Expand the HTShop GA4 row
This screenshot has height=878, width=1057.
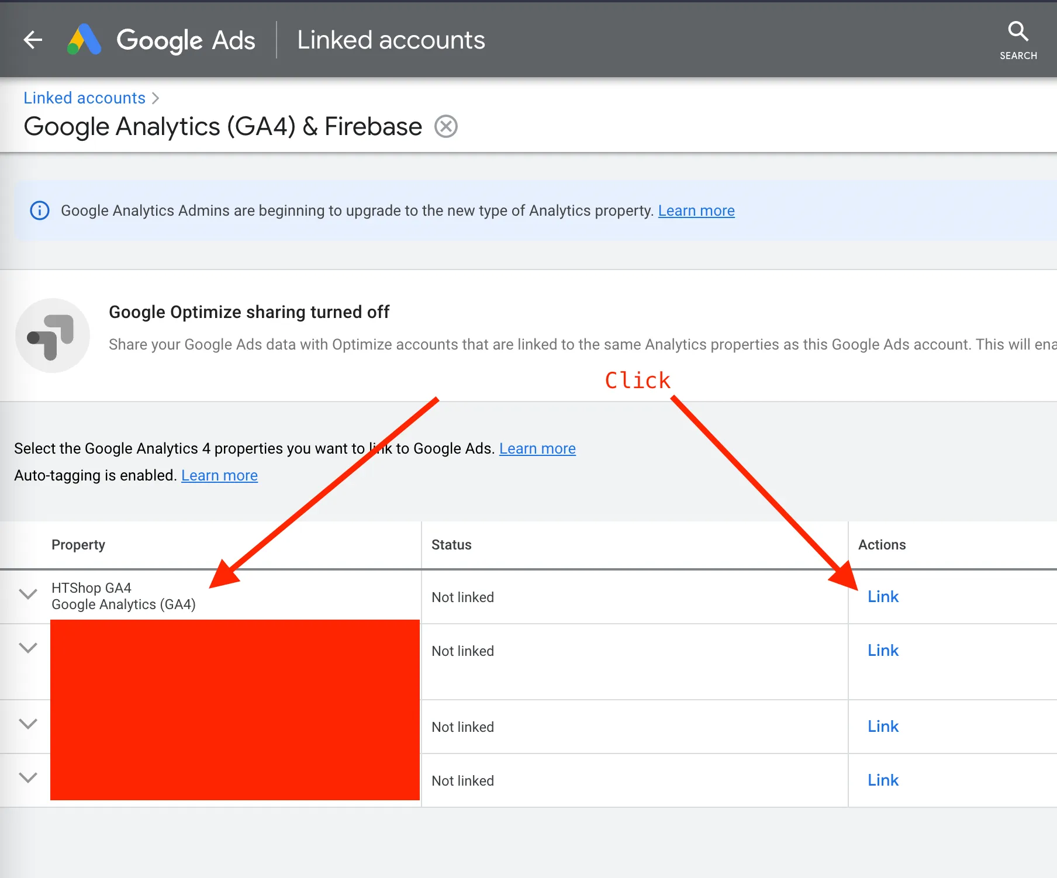pos(28,594)
